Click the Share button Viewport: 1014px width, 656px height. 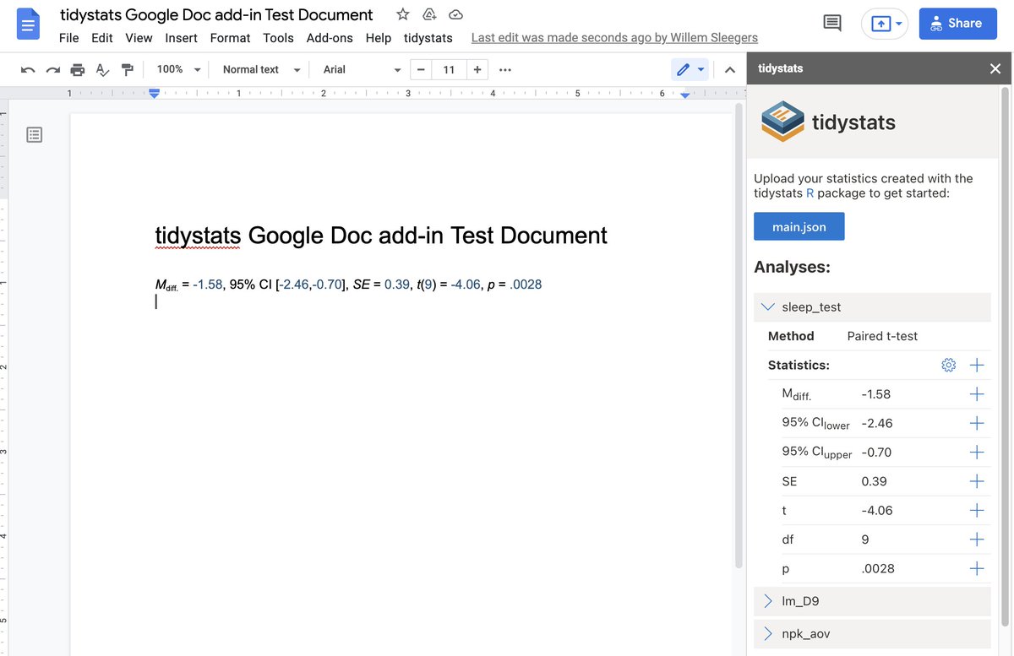tap(958, 24)
